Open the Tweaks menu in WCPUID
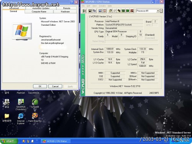The image size is (192, 144). click(102, 6)
